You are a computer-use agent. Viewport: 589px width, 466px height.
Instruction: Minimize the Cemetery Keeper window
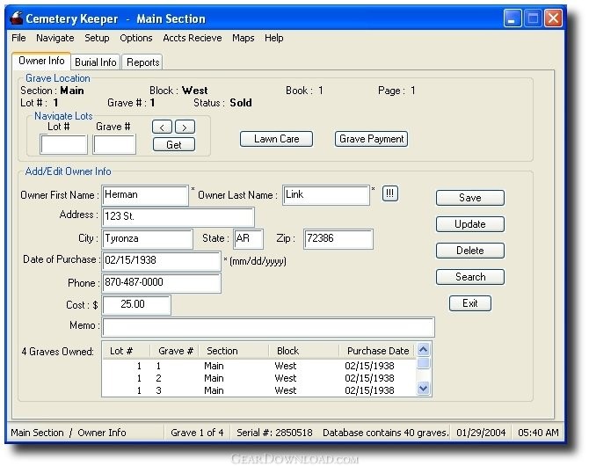(512, 18)
